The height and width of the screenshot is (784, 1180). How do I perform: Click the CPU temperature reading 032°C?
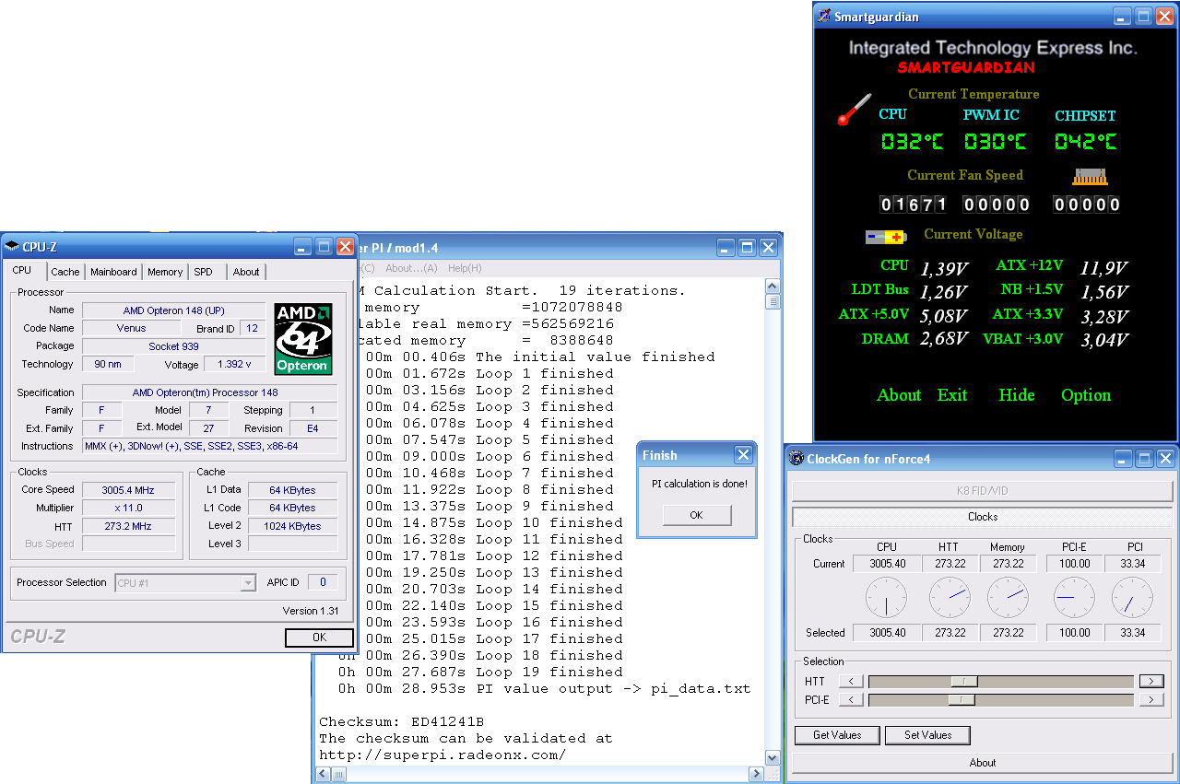(x=913, y=142)
